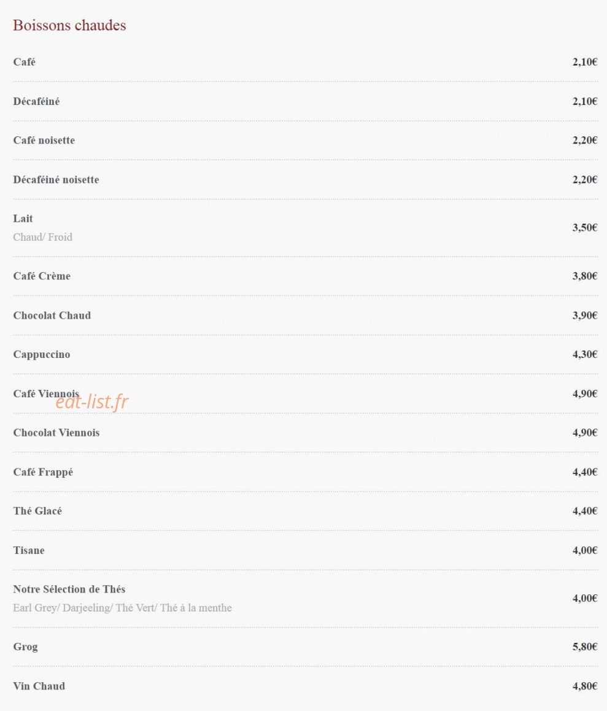Click the Boissons chaudes heading

point(69,25)
